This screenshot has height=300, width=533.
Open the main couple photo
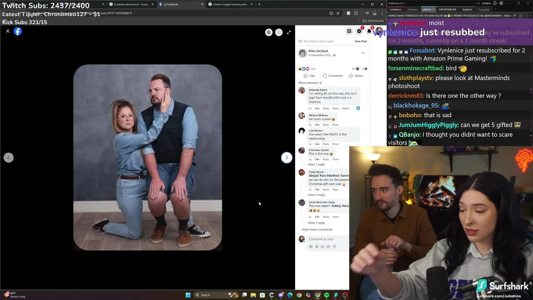[x=147, y=157]
